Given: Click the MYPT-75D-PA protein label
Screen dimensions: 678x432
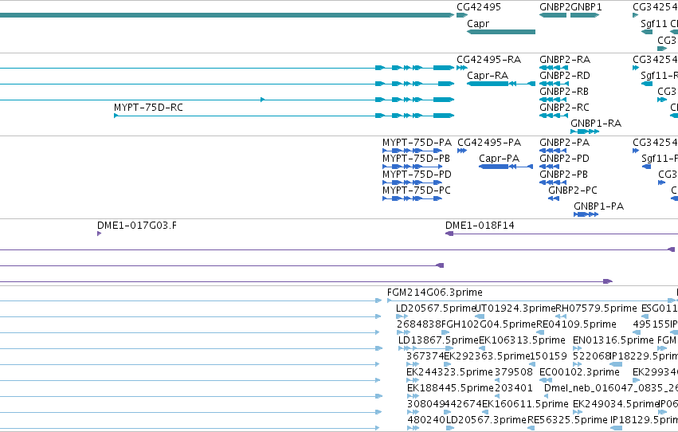Looking at the screenshot, I should click(417, 143).
